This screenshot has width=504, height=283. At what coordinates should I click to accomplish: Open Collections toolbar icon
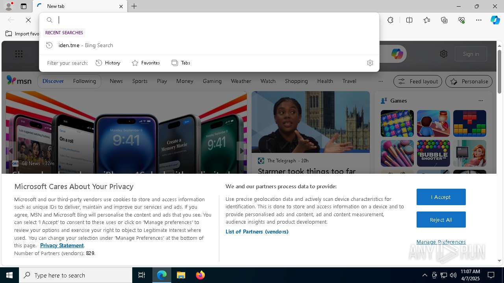point(444,20)
